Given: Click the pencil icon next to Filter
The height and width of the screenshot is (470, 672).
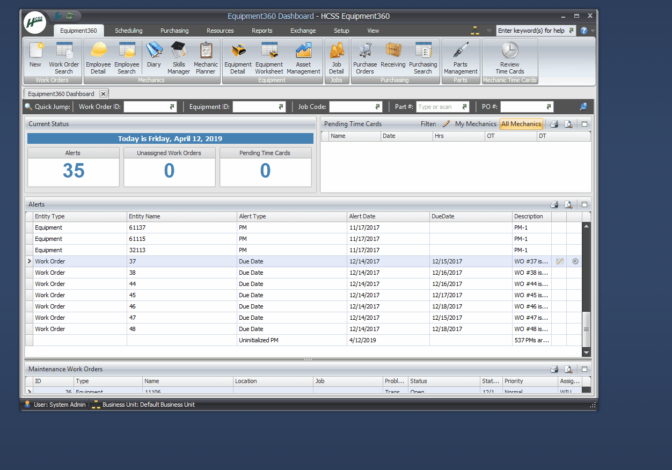Looking at the screenshot, I should point(447,124).
